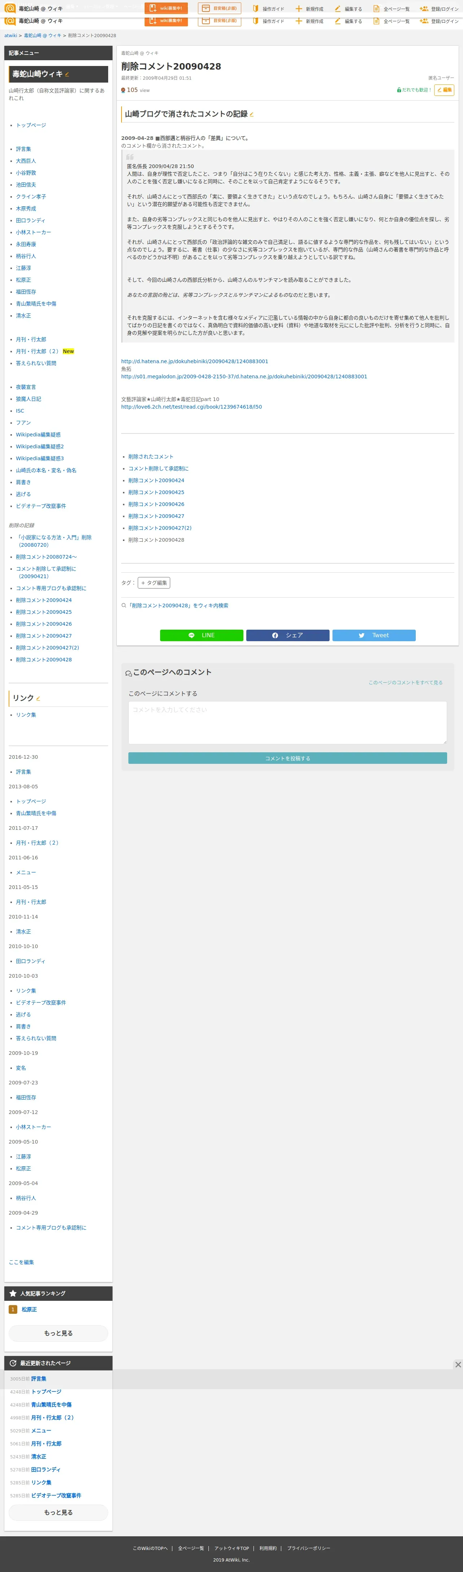Viewport: 463px width, 1572px height.
Task: Open 変名 under 2009-10-19 update
Action: point(21,1068)
